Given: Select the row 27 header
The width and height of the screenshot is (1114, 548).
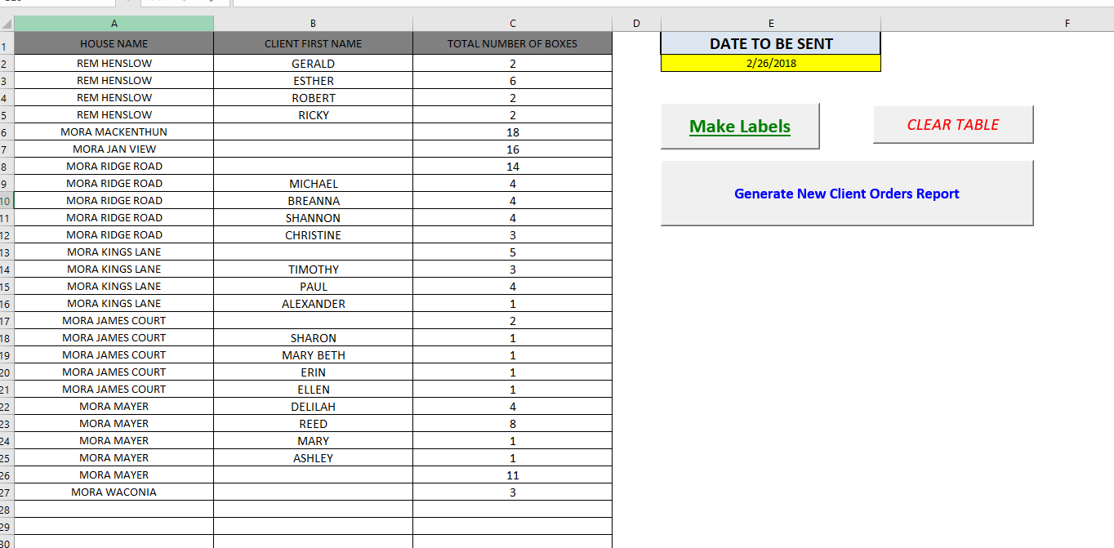Looking at the screenshot, I should [x=6, y=492].
